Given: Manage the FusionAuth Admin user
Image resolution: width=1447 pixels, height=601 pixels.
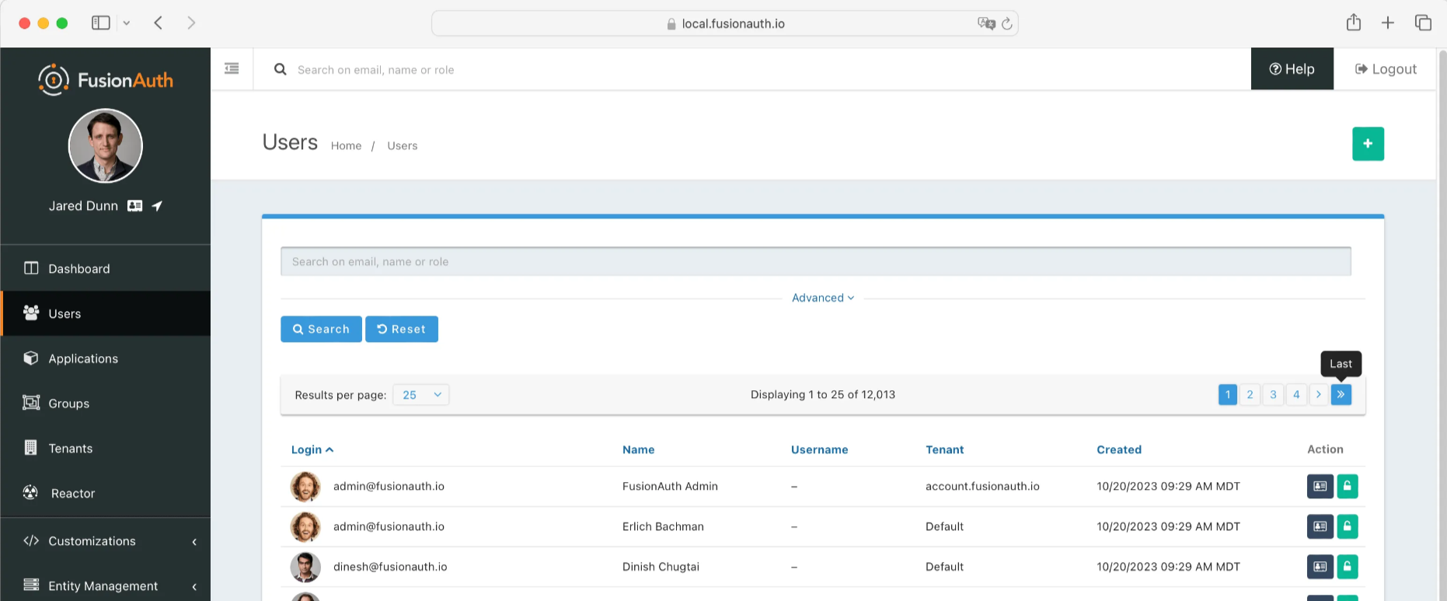Looking at the screenshot, I should point(1320,486).
